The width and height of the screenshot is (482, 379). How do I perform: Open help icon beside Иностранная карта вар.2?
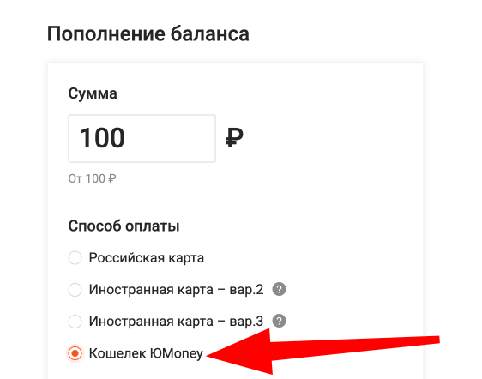(279, 289)
